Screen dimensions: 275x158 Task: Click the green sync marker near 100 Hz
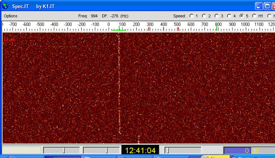(x=119, y=28)
